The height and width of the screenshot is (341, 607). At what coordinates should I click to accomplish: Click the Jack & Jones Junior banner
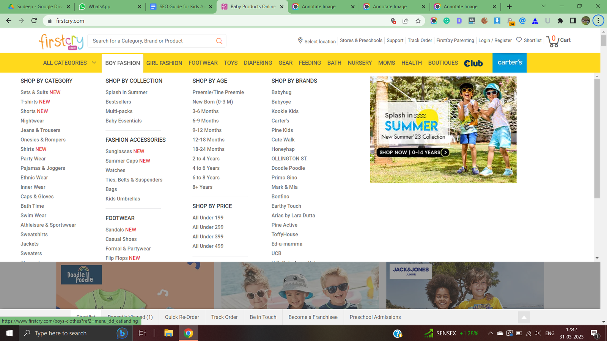465,285
